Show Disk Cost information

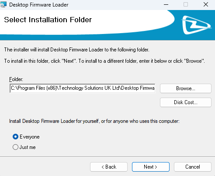(x=186, y=102)
